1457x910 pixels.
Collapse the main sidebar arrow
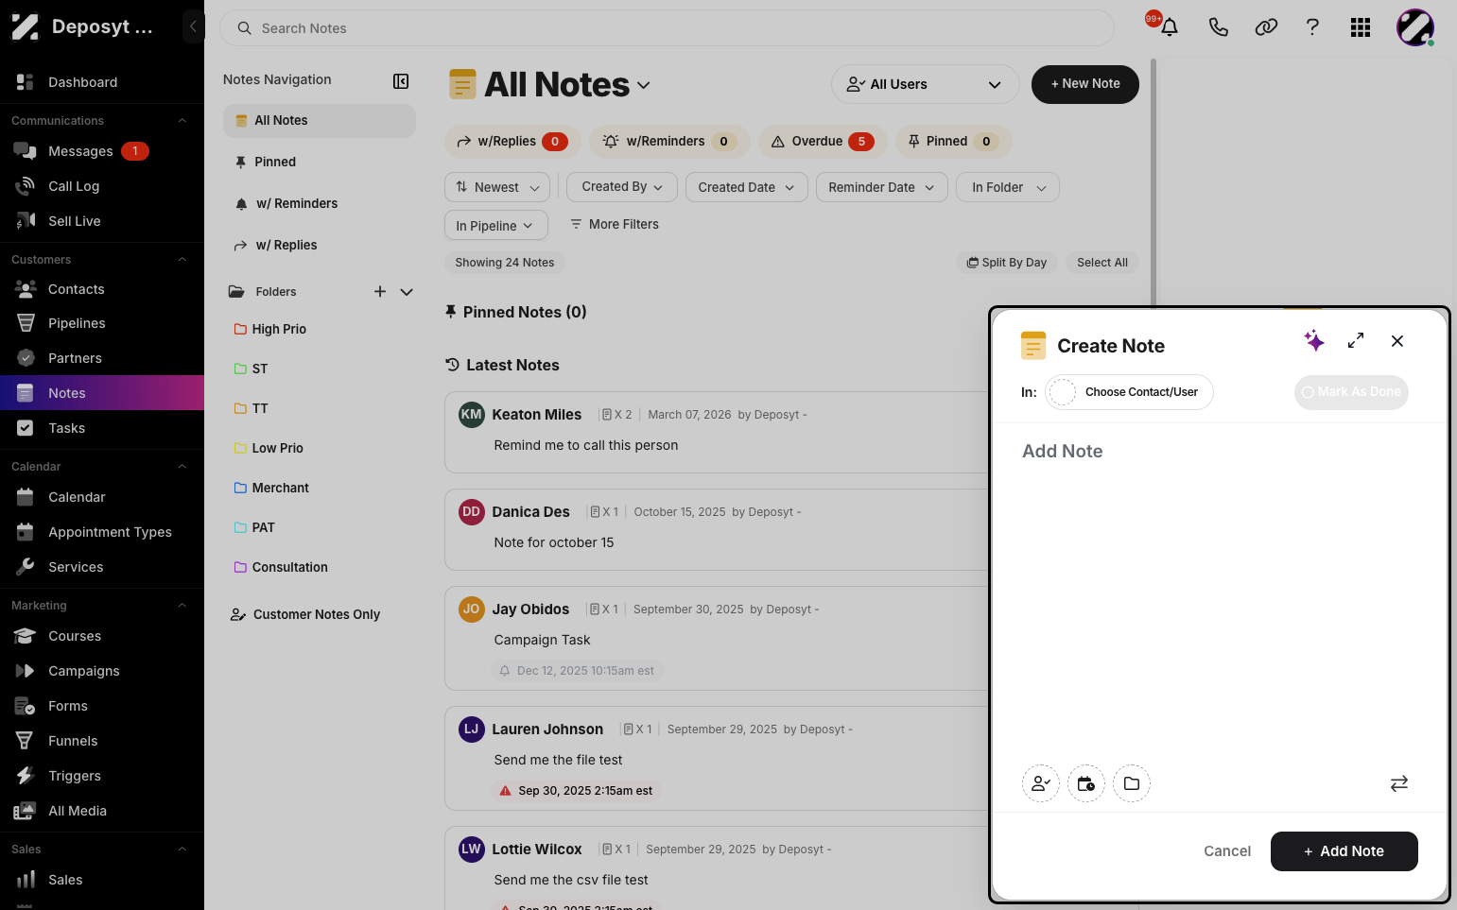click(x=193, y=26)
